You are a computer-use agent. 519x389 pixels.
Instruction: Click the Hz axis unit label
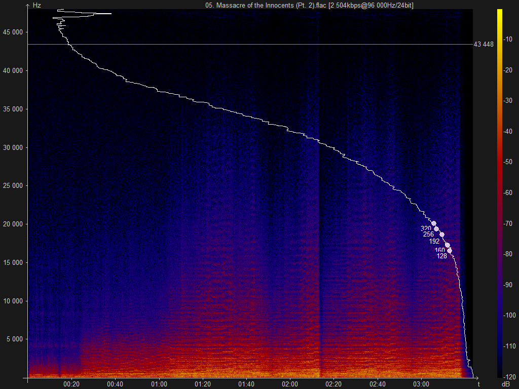36,5
